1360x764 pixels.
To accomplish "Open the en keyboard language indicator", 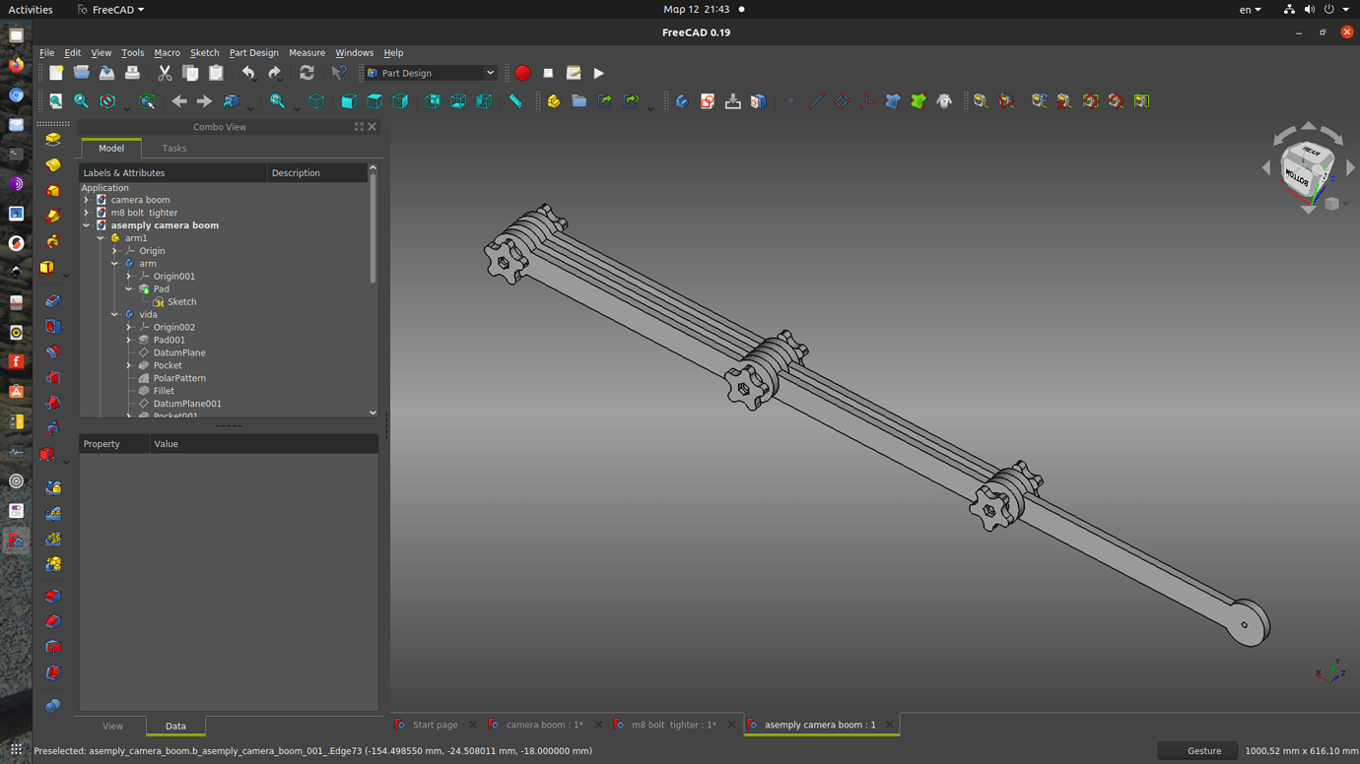I will (x=1250, y=10).
